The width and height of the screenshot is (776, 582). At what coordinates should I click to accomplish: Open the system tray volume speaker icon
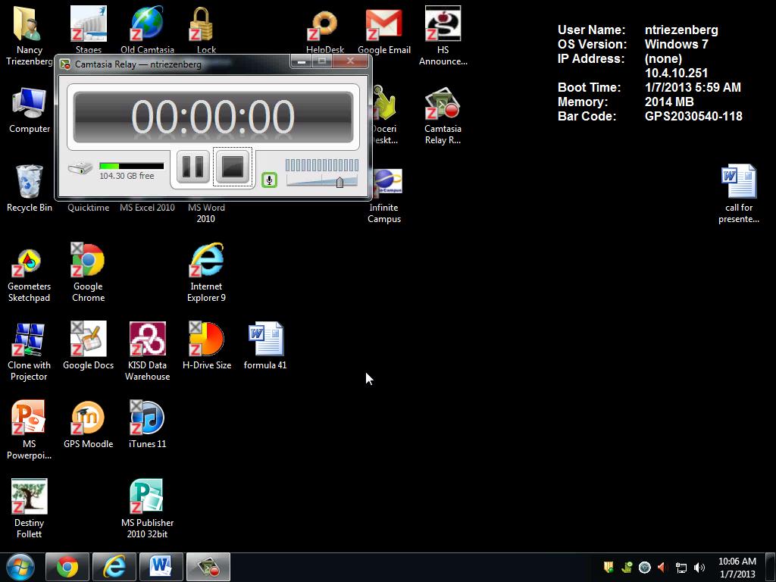699,568
